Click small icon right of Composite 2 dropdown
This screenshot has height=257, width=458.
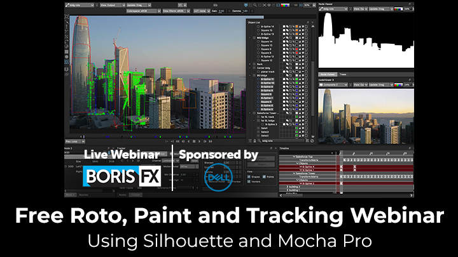point(350,85)
